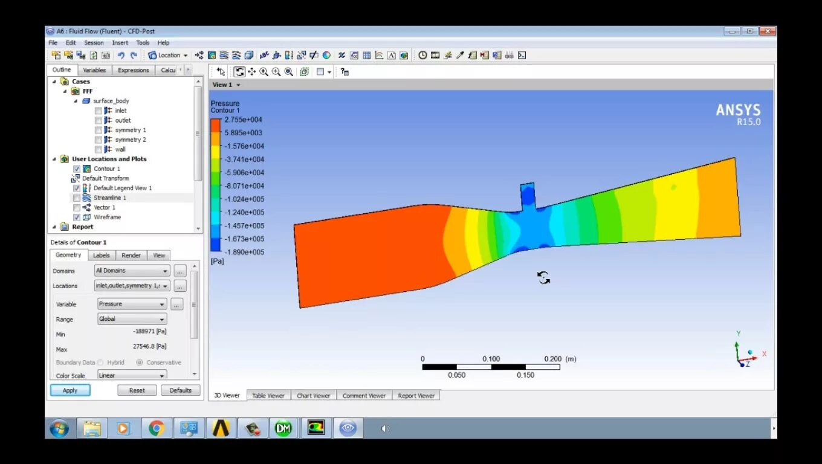Select the Pan tool in viewer toolbar

pos(251,72)
